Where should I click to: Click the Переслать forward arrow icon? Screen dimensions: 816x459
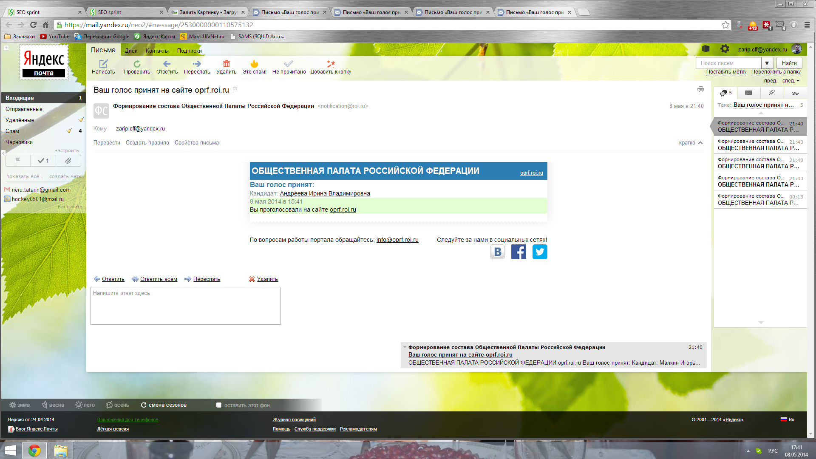(197, 64)
